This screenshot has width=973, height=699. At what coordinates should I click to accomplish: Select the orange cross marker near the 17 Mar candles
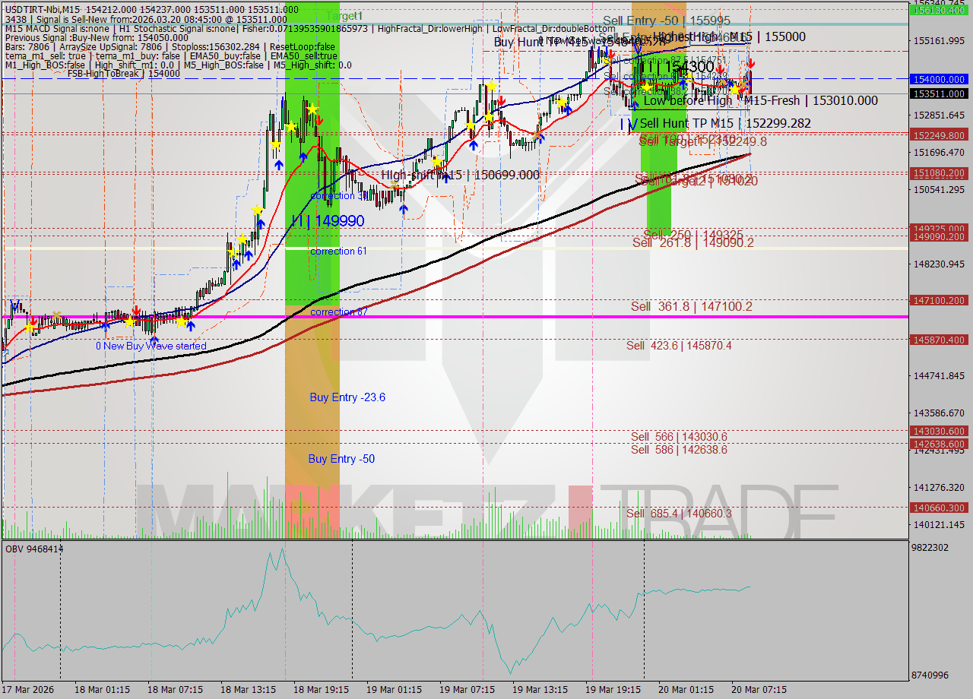56,315
